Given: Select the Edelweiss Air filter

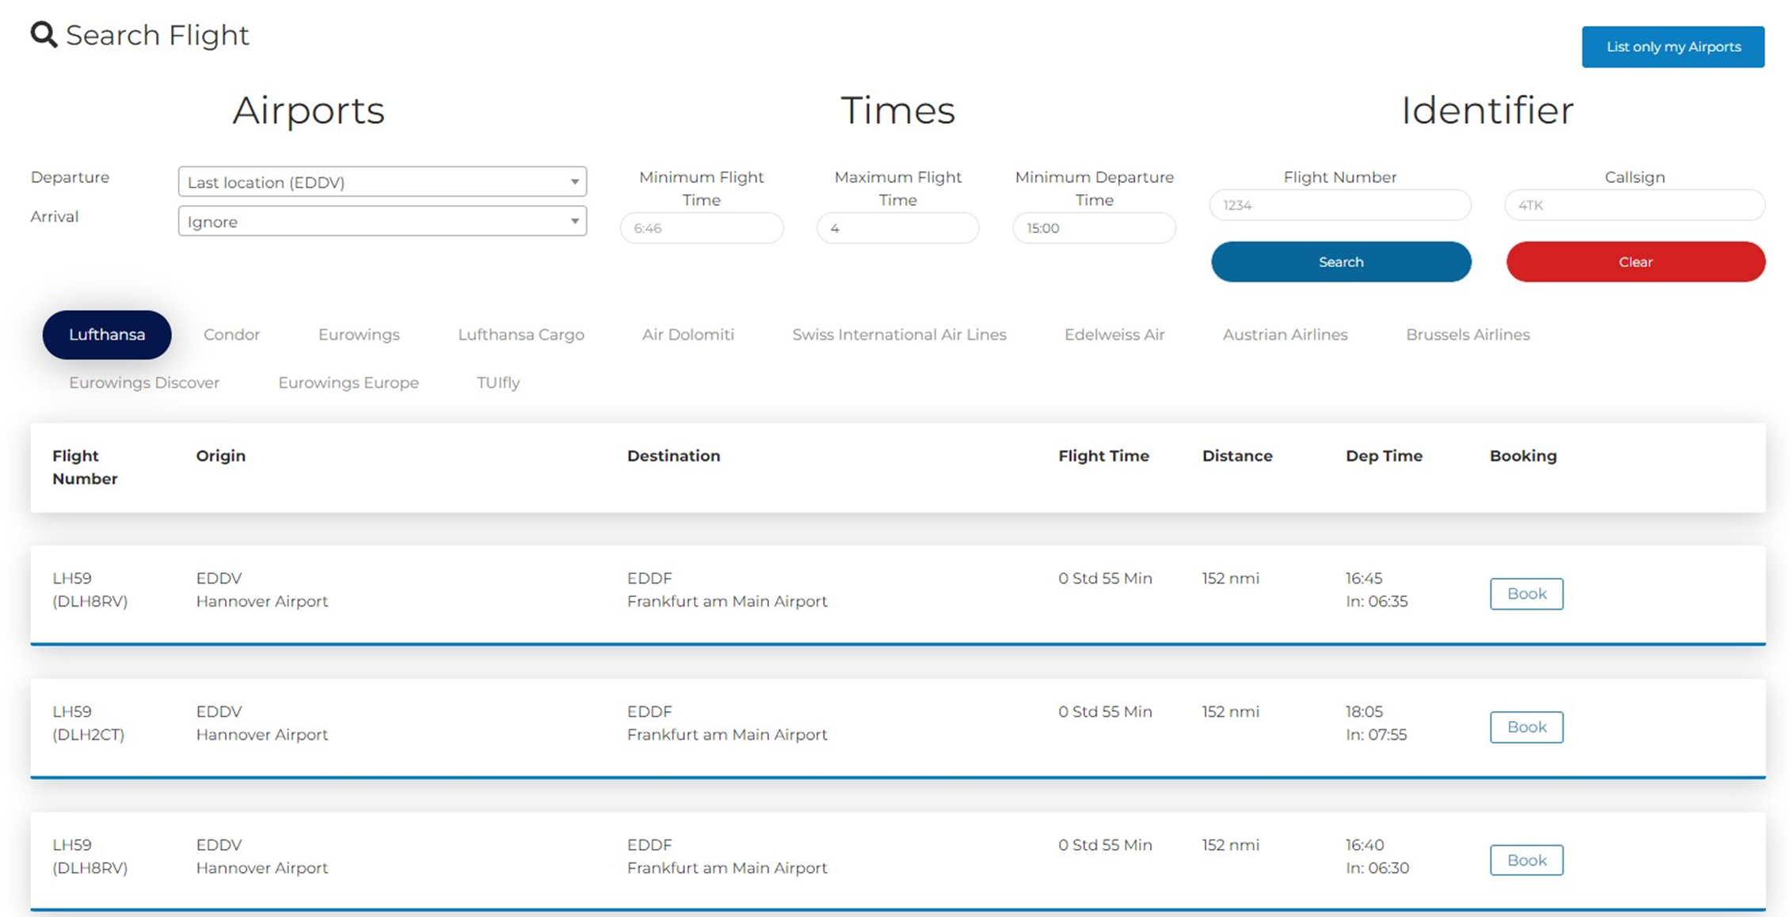Looking at the screenshot, I should click(x=1114, y=334).
